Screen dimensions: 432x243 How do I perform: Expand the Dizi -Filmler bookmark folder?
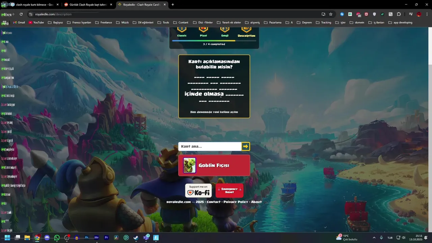[203, 23]
